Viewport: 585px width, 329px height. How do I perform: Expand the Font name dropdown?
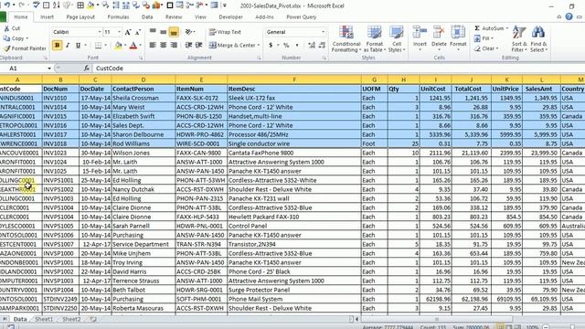[100, 32]
